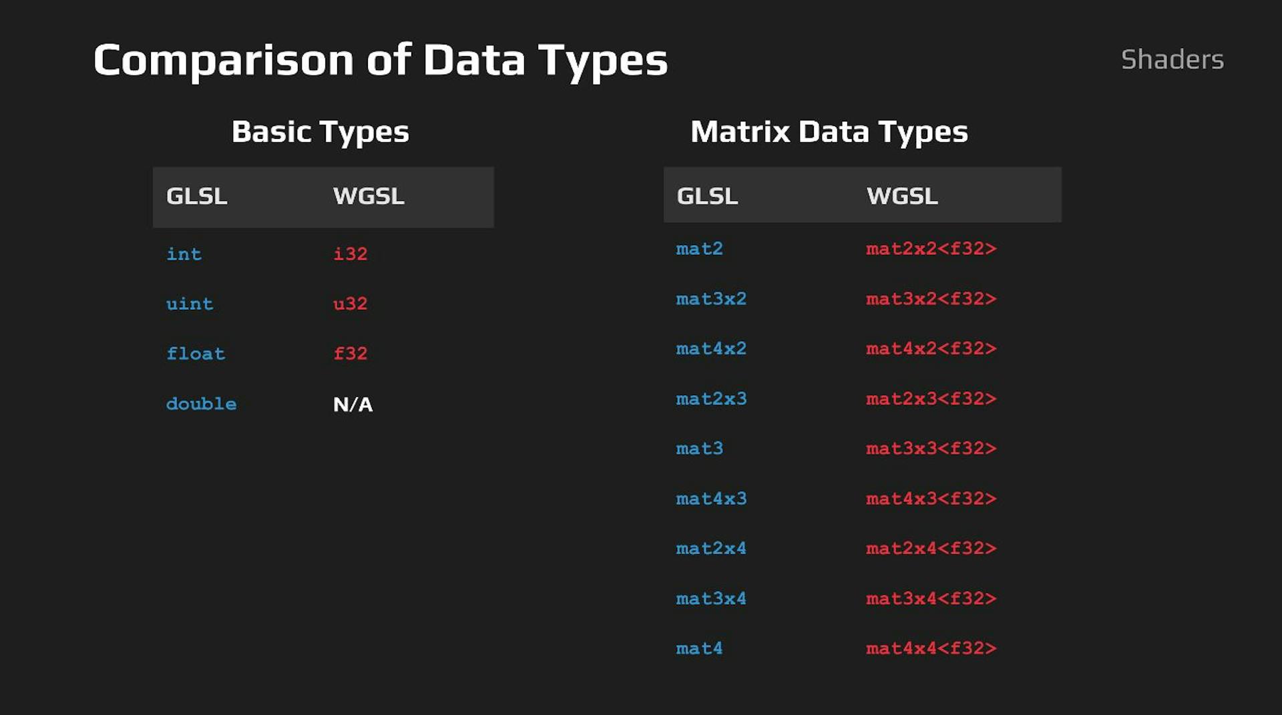Select the blue 'int' type text

(x=184, y=254)
